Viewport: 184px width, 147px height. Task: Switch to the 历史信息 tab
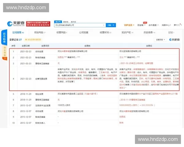click(149, 32)
